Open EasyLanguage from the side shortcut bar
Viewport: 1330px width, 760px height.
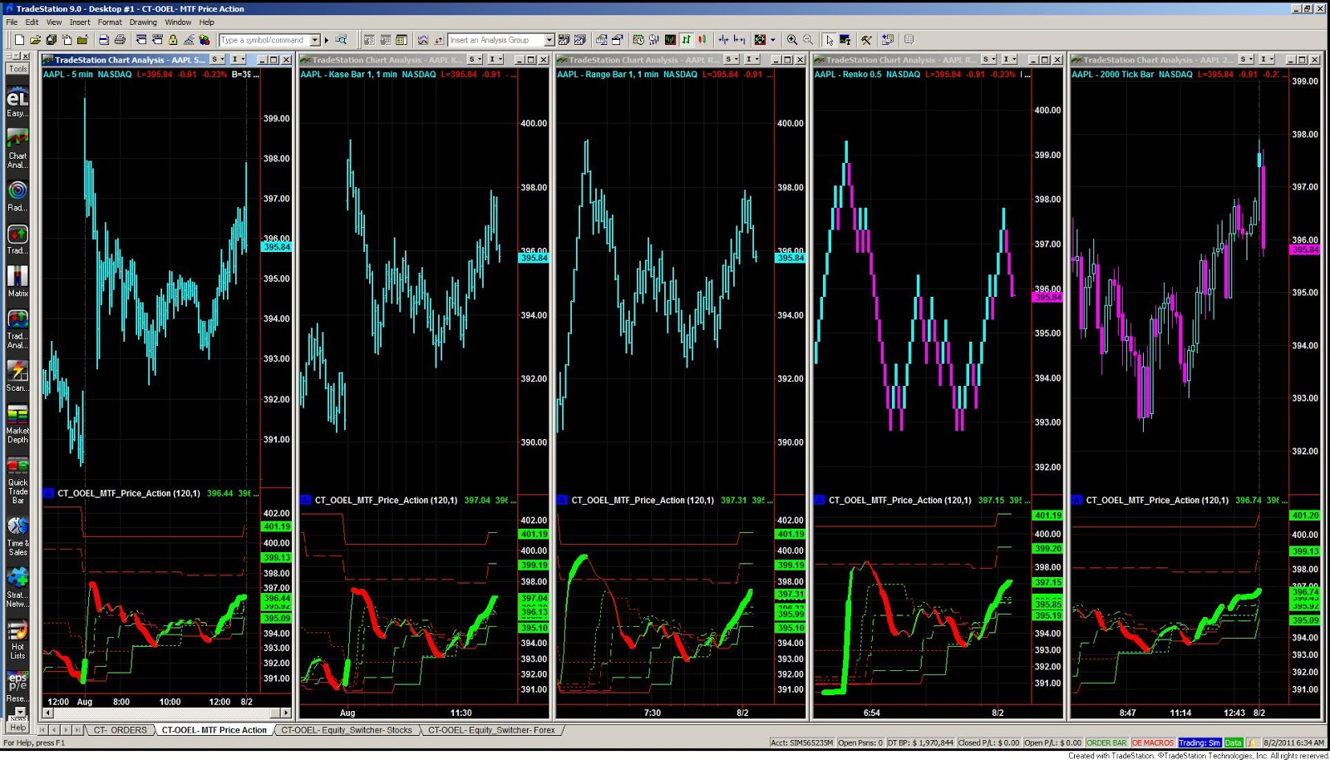pos(17,103)
